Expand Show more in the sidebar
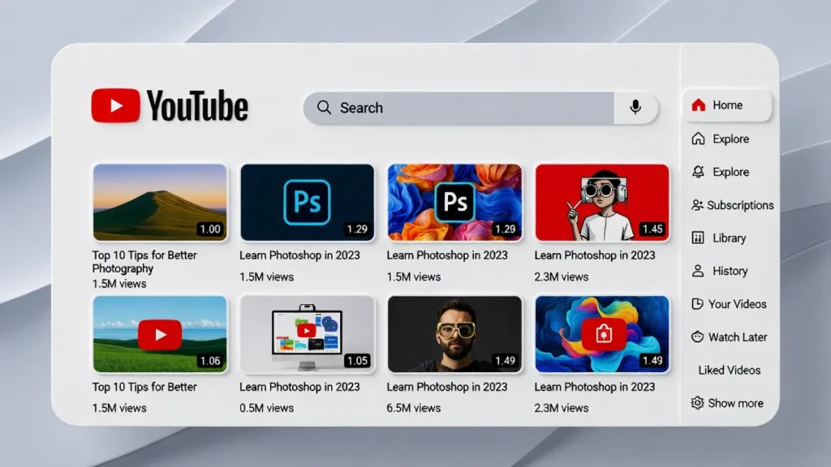This screenshot has height=467, width=831. (x=727, y=403)
